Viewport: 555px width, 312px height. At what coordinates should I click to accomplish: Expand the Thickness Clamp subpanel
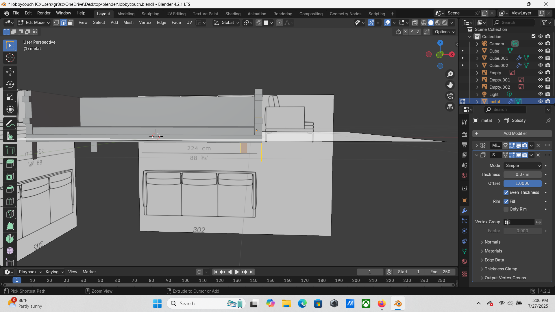(501, 269)
